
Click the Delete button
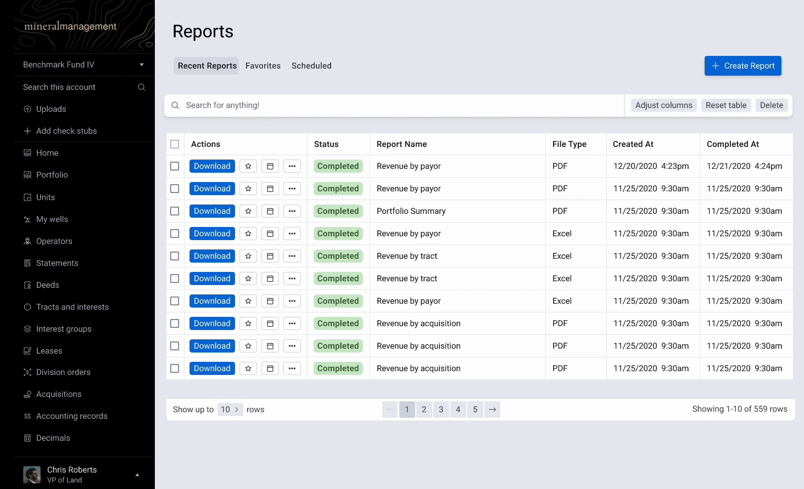coord(772,105)
